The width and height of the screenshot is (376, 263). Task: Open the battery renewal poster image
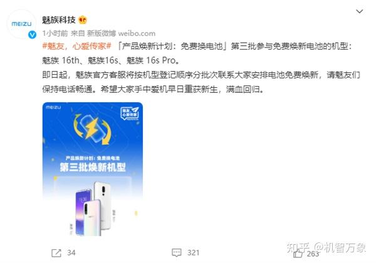pos(93,169)
